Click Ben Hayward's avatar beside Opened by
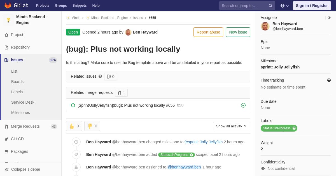 click(x=128, y=32)
